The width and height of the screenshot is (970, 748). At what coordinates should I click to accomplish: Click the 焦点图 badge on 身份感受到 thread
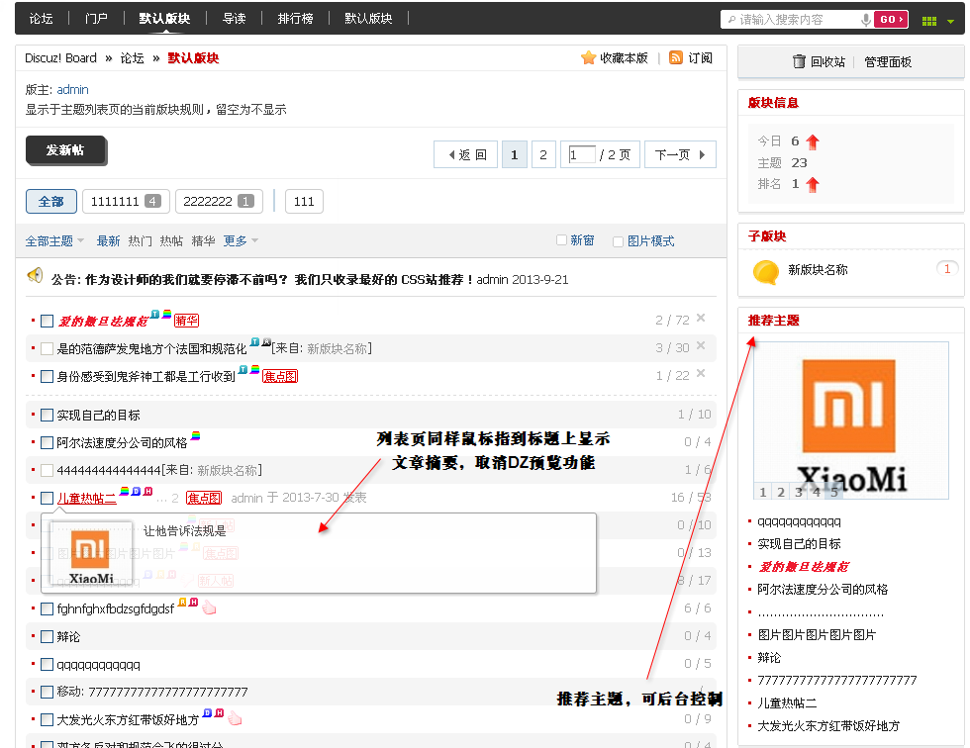280,376
